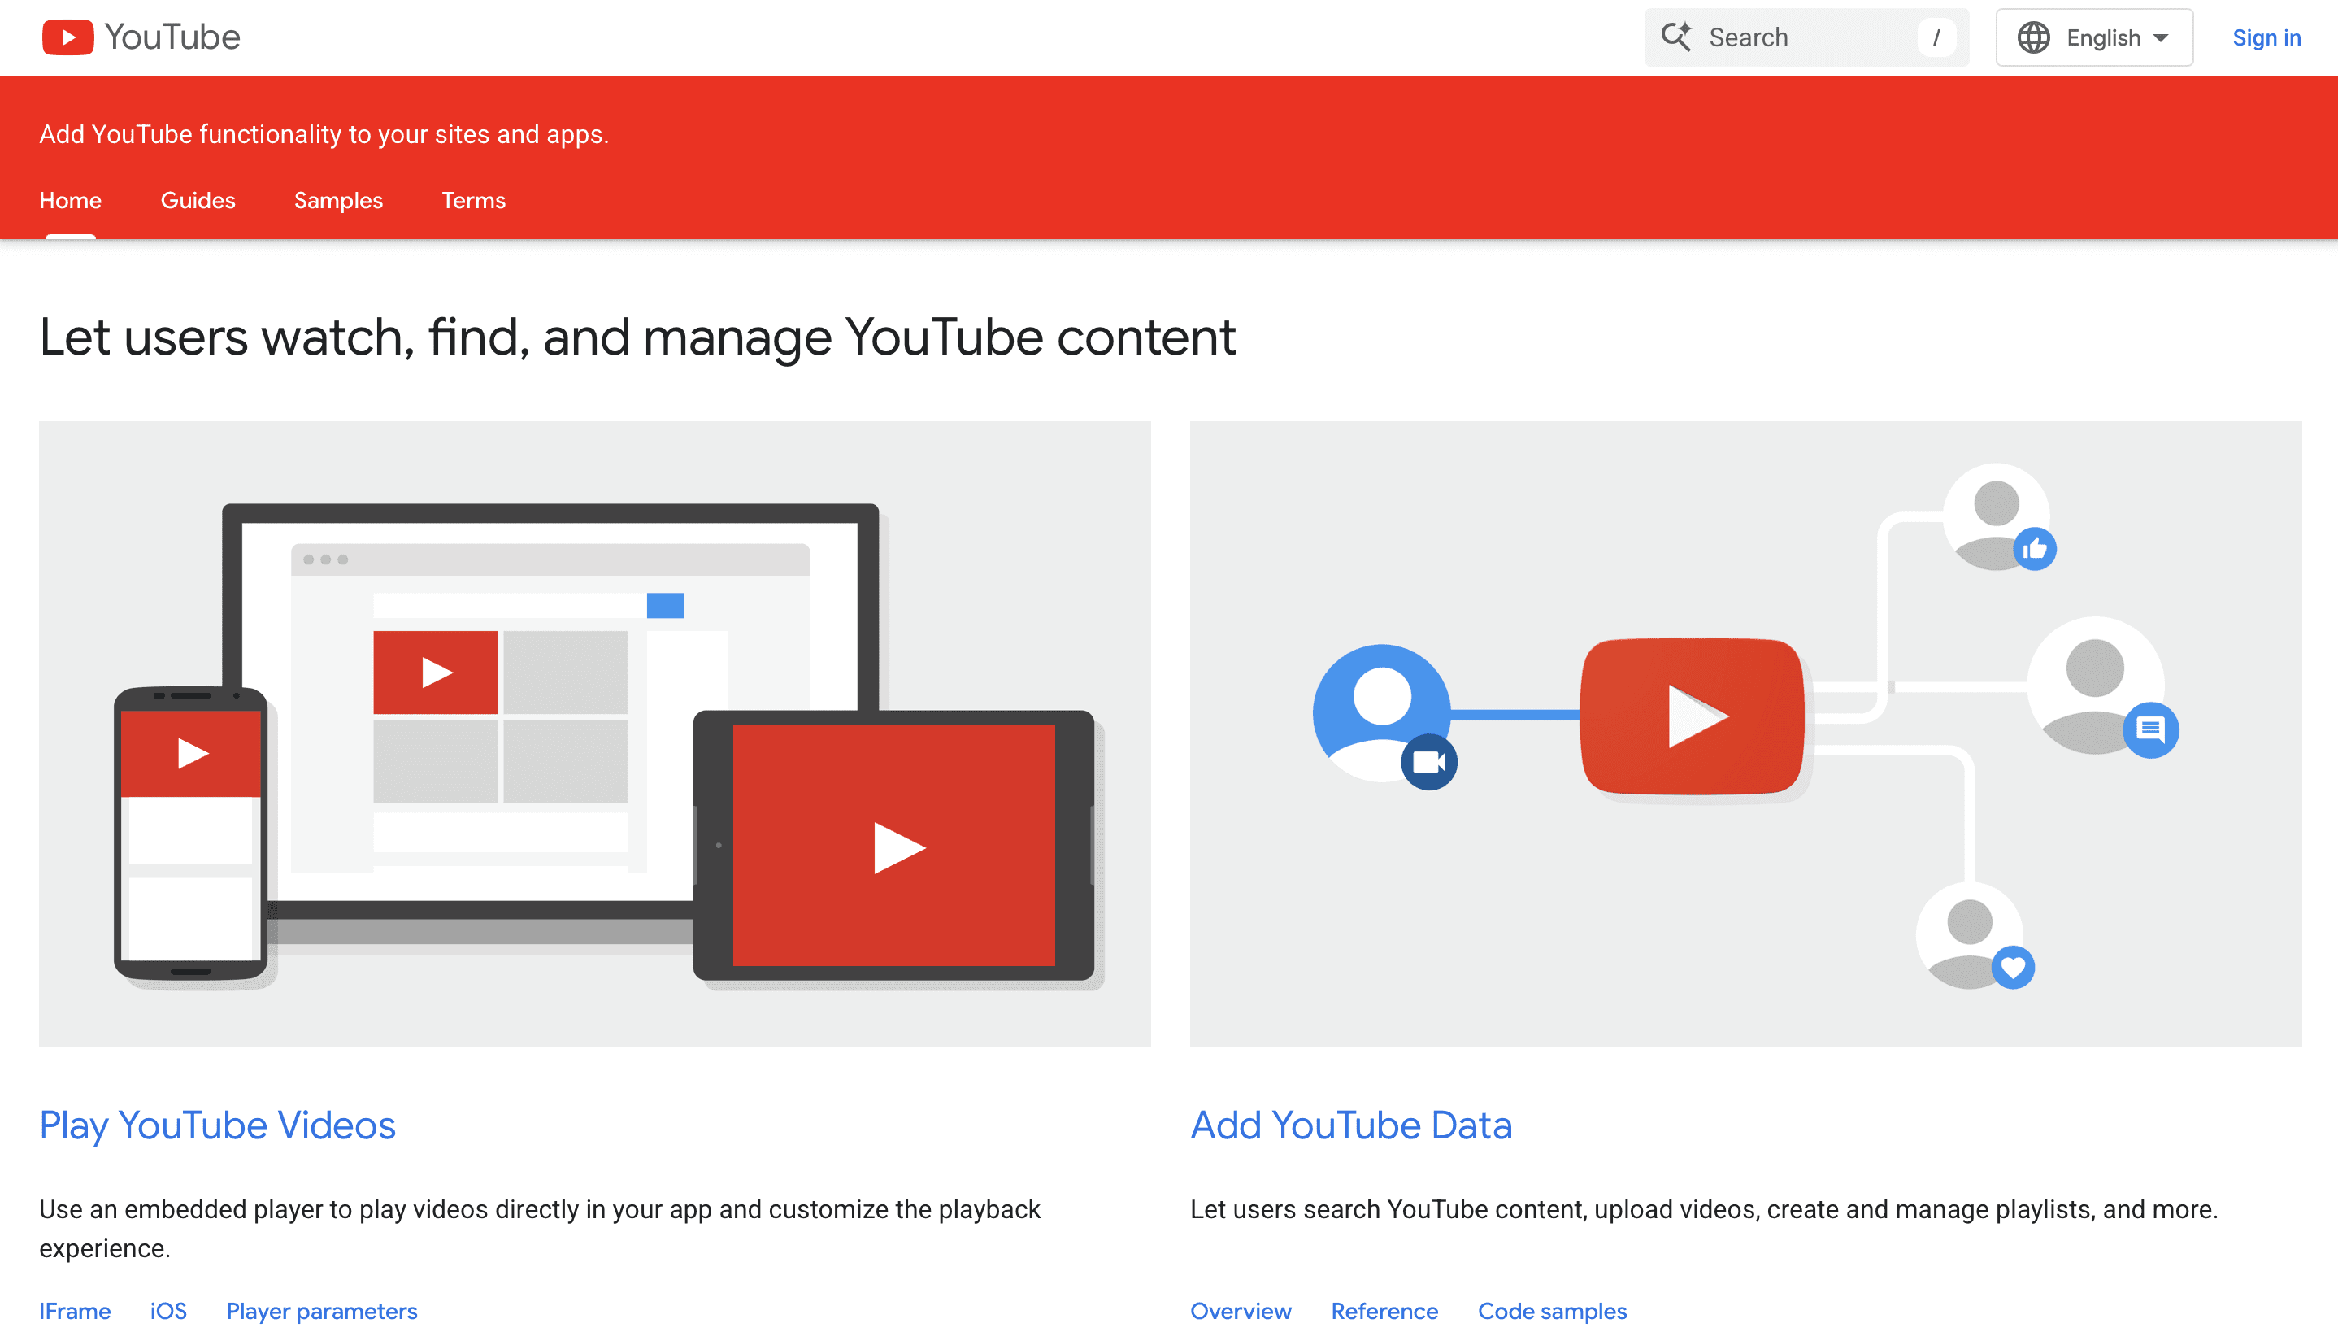The image size is (2338, 1332).
Task: Switch to the Samples tab
Action: [x=337, y=199]
